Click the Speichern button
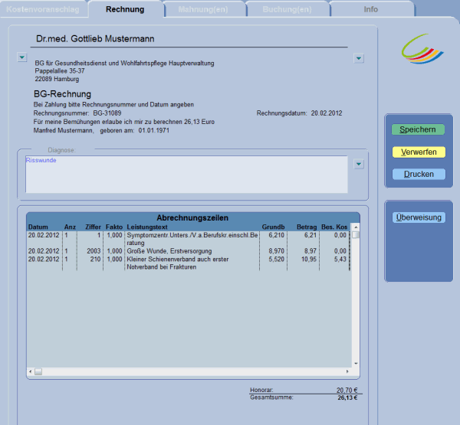This screenshot has height=425, width=460. click(x=418, y=129)
